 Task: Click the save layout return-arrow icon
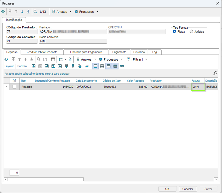coord(47,66)
